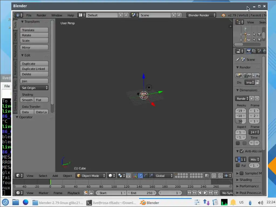276x207 pixels.
Task: Open the 3D View editor type selector
Action: [x=19, y=175]
